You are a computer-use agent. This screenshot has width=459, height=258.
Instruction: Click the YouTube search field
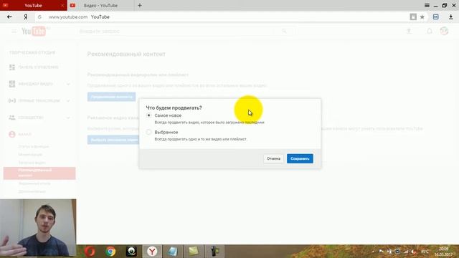click(x=176, y=31)
